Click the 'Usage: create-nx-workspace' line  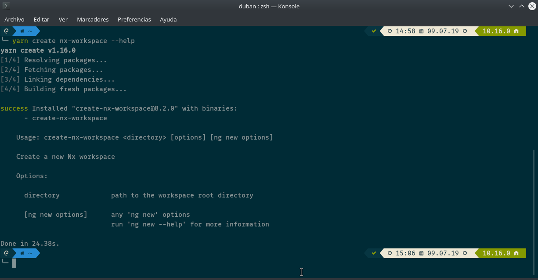pyautogui.click(x=144, y=137)
